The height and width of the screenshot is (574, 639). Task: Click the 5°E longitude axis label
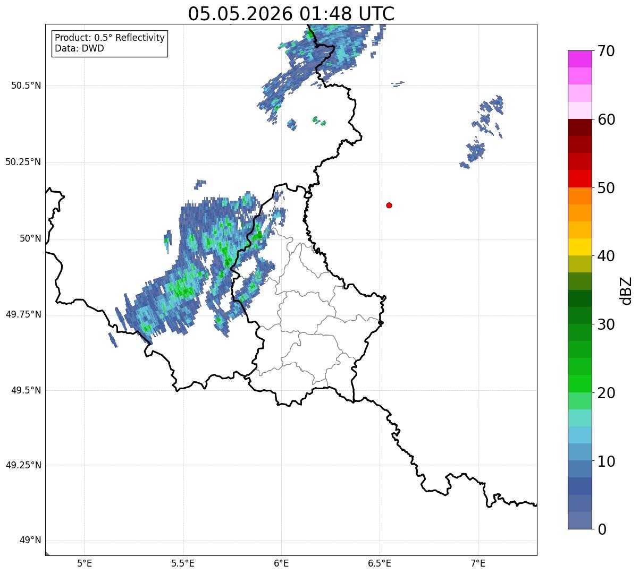[85, 563]
